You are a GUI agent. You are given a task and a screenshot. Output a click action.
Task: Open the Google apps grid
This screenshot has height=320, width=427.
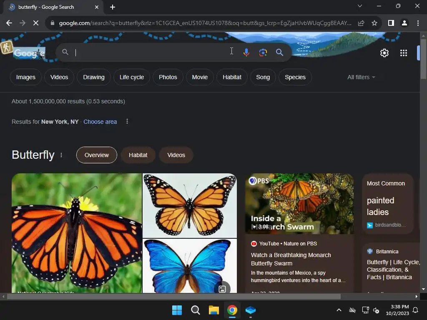coord(404,53)
